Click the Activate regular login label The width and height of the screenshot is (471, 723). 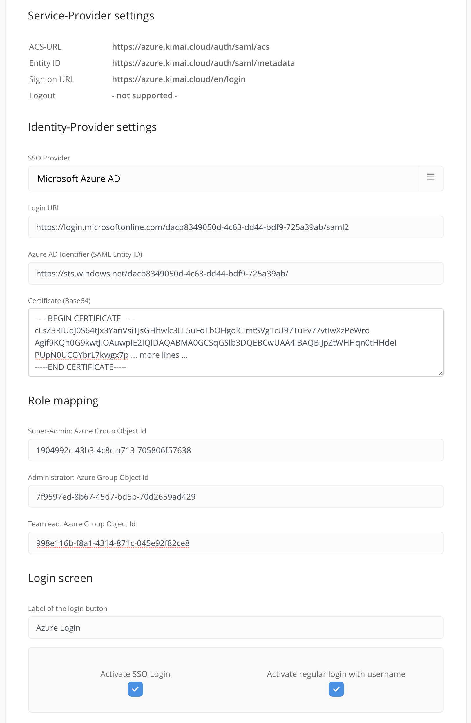[336, 674]
